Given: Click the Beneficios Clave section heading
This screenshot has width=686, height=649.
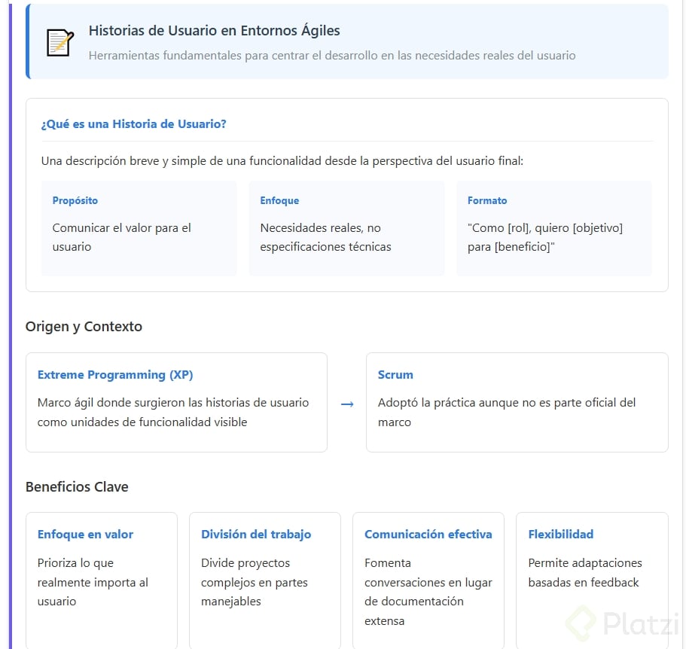Looking at the screenshot, I should pyautogui.click(x=77, y=486).
